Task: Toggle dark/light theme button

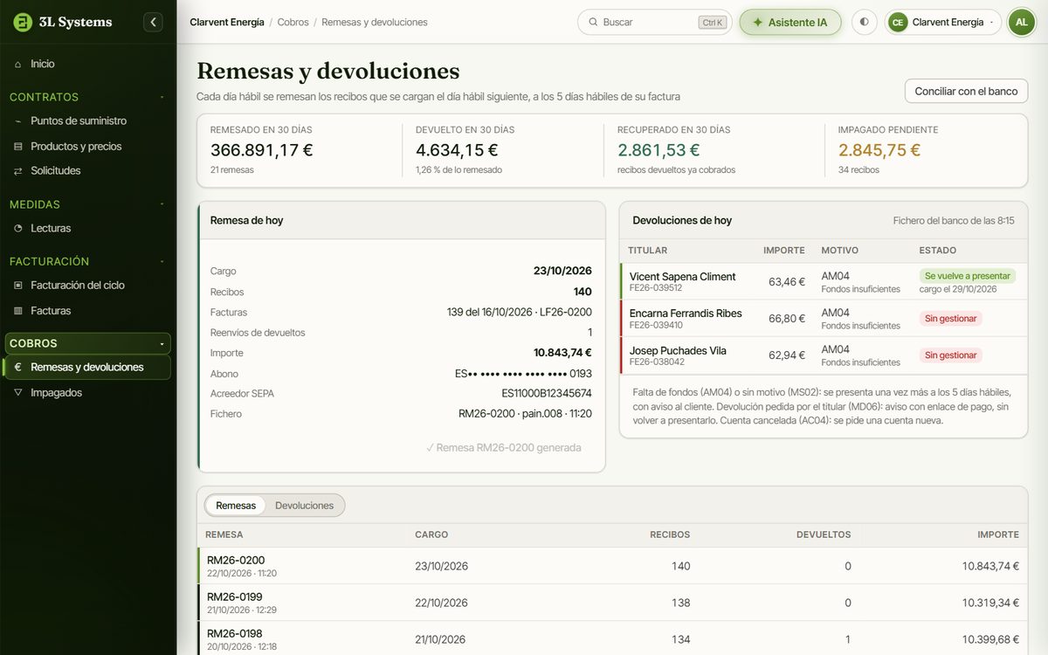Action: coord(864,22)
